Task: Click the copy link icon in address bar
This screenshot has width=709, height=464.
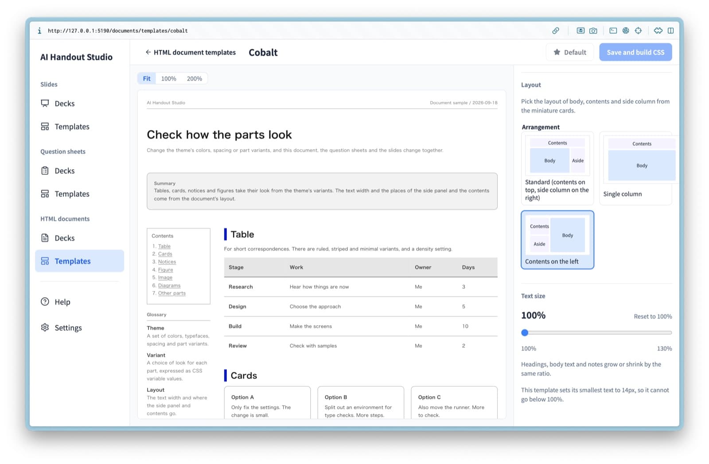Action: 556,31
